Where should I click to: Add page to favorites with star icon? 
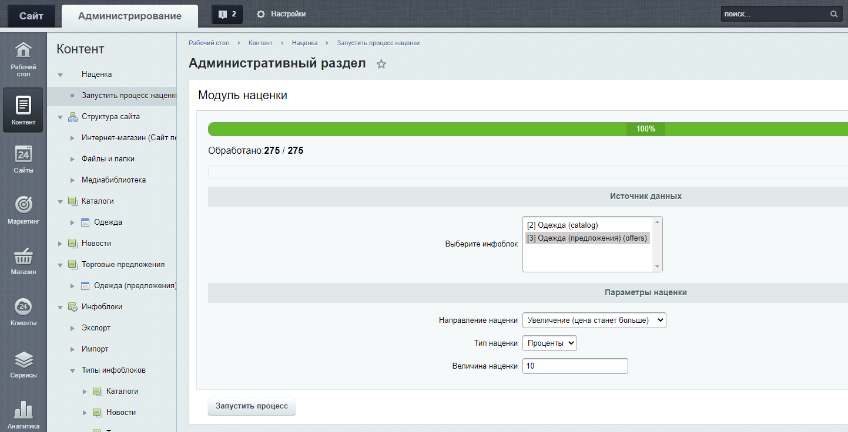click(x=381, y=64)
